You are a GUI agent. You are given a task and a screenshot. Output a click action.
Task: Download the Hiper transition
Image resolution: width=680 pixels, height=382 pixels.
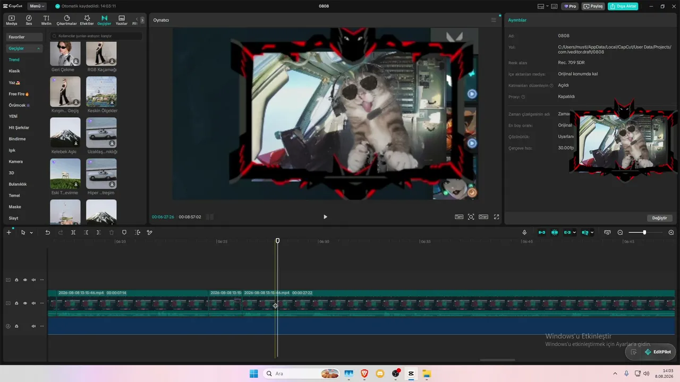pyautogui.click(x=112, y=184)
